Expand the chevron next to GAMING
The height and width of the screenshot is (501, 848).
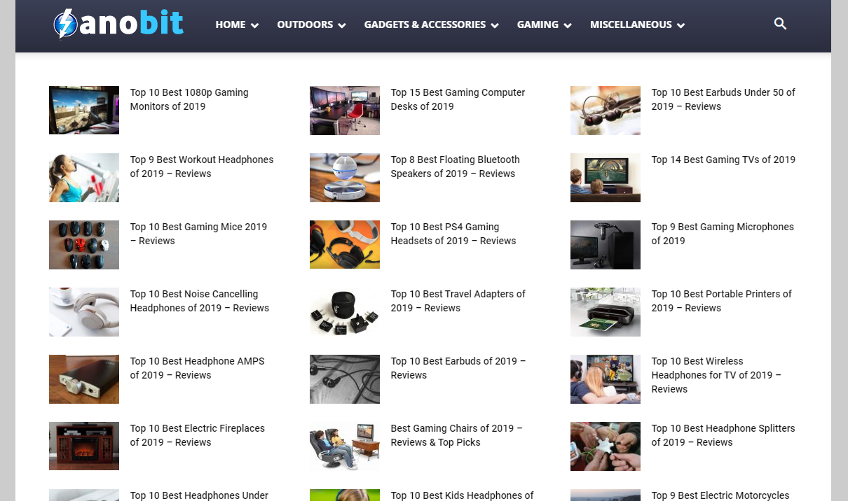click(x=568, y=26)
